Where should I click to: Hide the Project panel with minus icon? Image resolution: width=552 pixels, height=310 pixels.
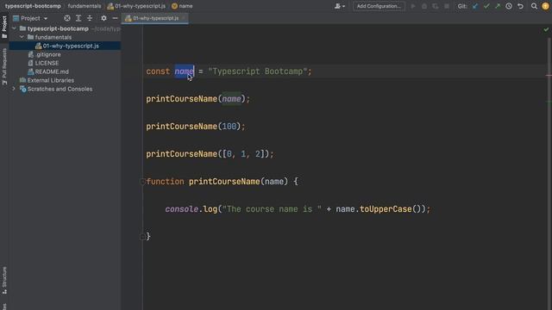pos(115,18)
